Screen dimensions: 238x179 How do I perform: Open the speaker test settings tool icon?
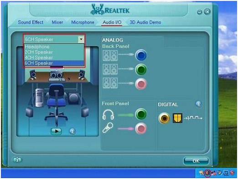[72, 131]
